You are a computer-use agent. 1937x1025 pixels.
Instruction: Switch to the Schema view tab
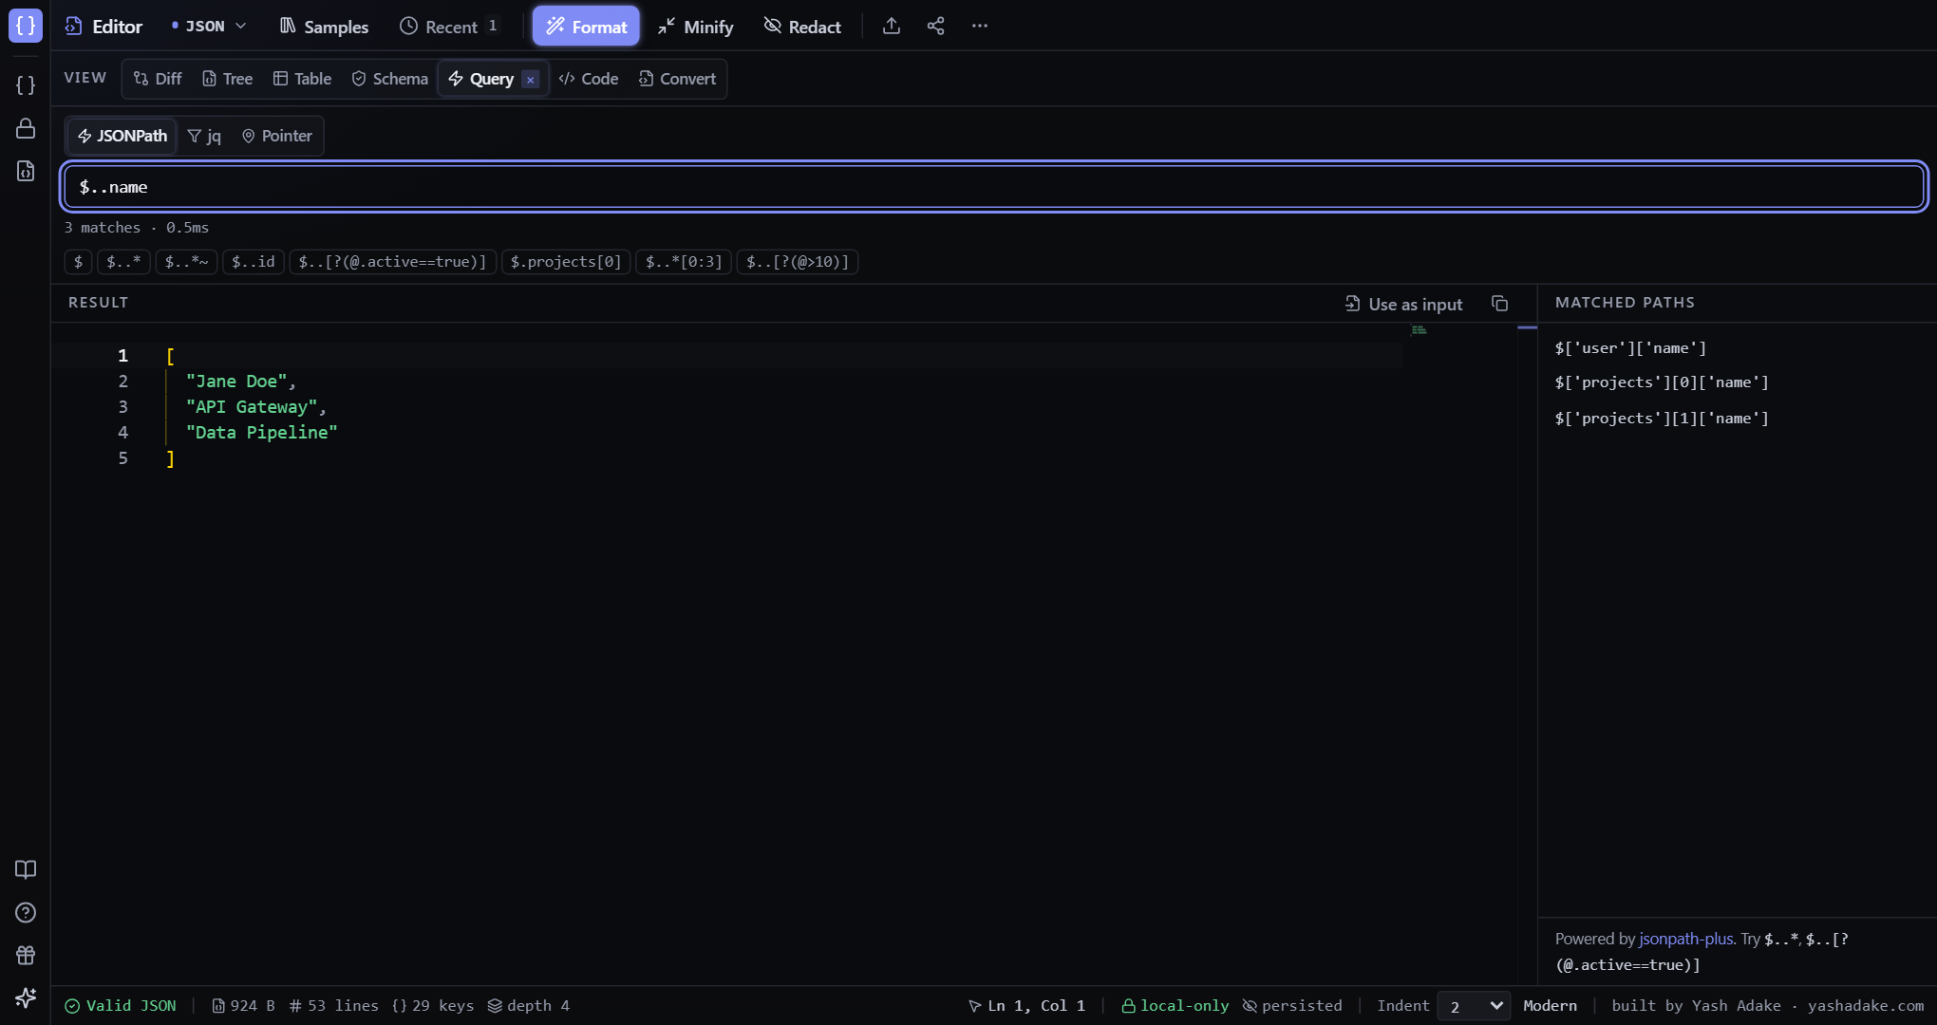[389, 79]
